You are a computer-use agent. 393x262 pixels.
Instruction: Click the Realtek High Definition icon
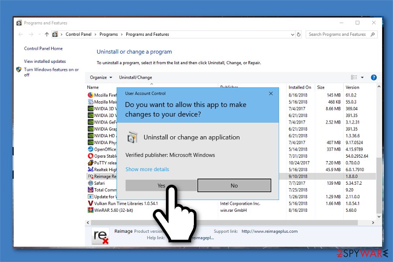90,169
